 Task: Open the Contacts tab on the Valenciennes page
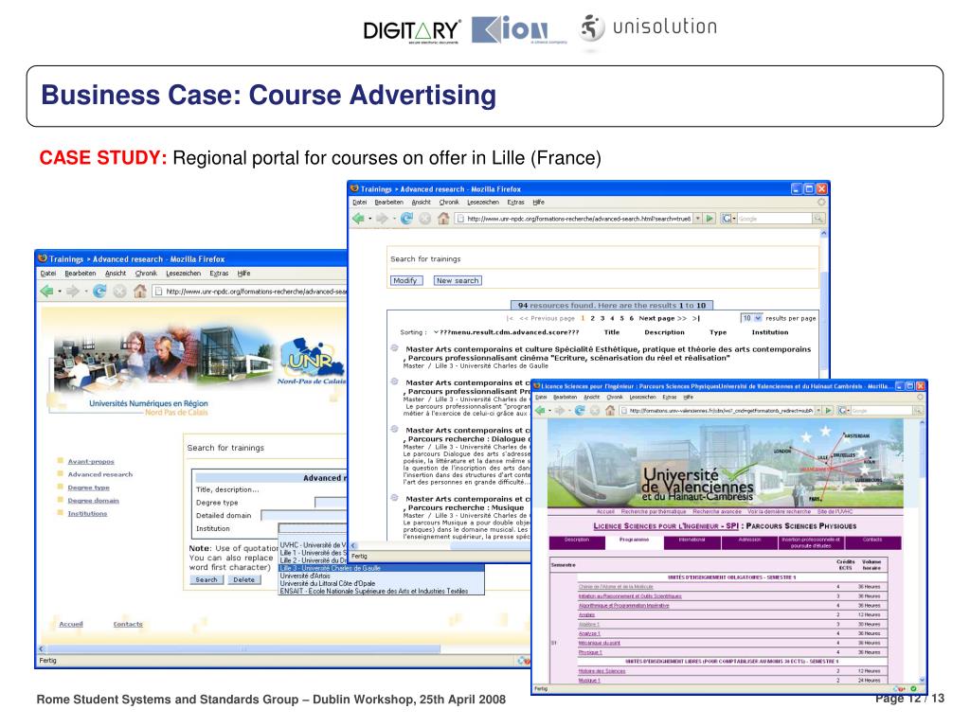[872, 542]
